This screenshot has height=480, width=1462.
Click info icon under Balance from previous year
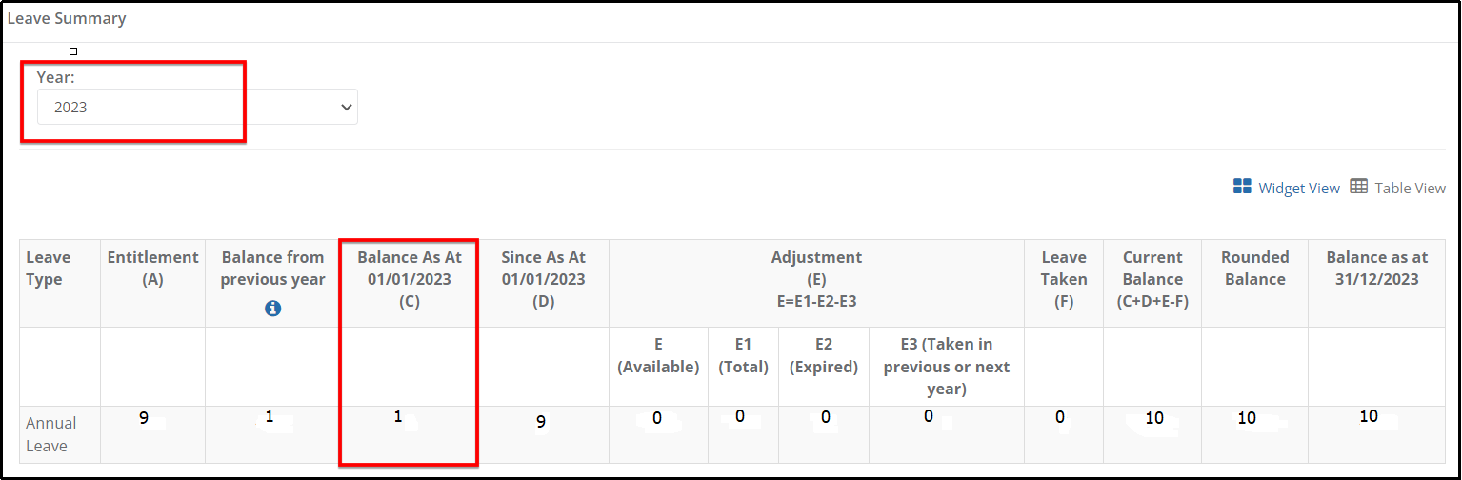(273, 308)
